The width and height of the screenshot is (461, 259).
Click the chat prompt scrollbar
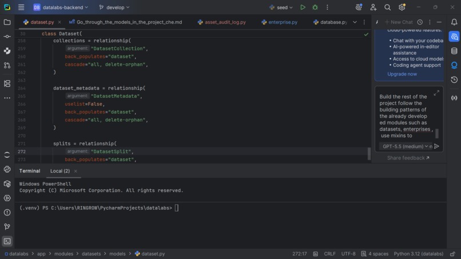(x=437, y=133)
